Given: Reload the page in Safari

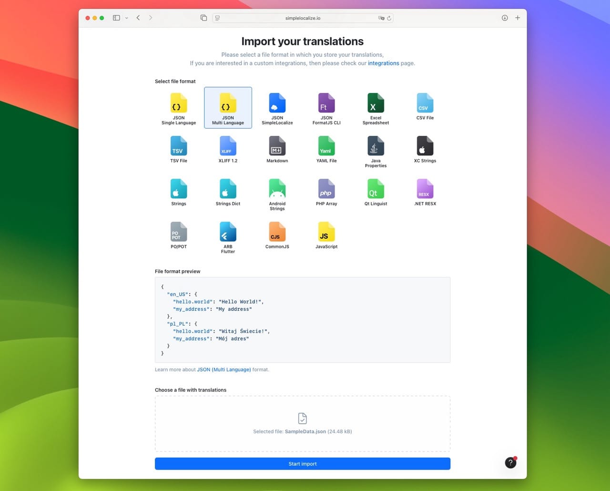Looking at the screenshot, I should pos(389,18).
